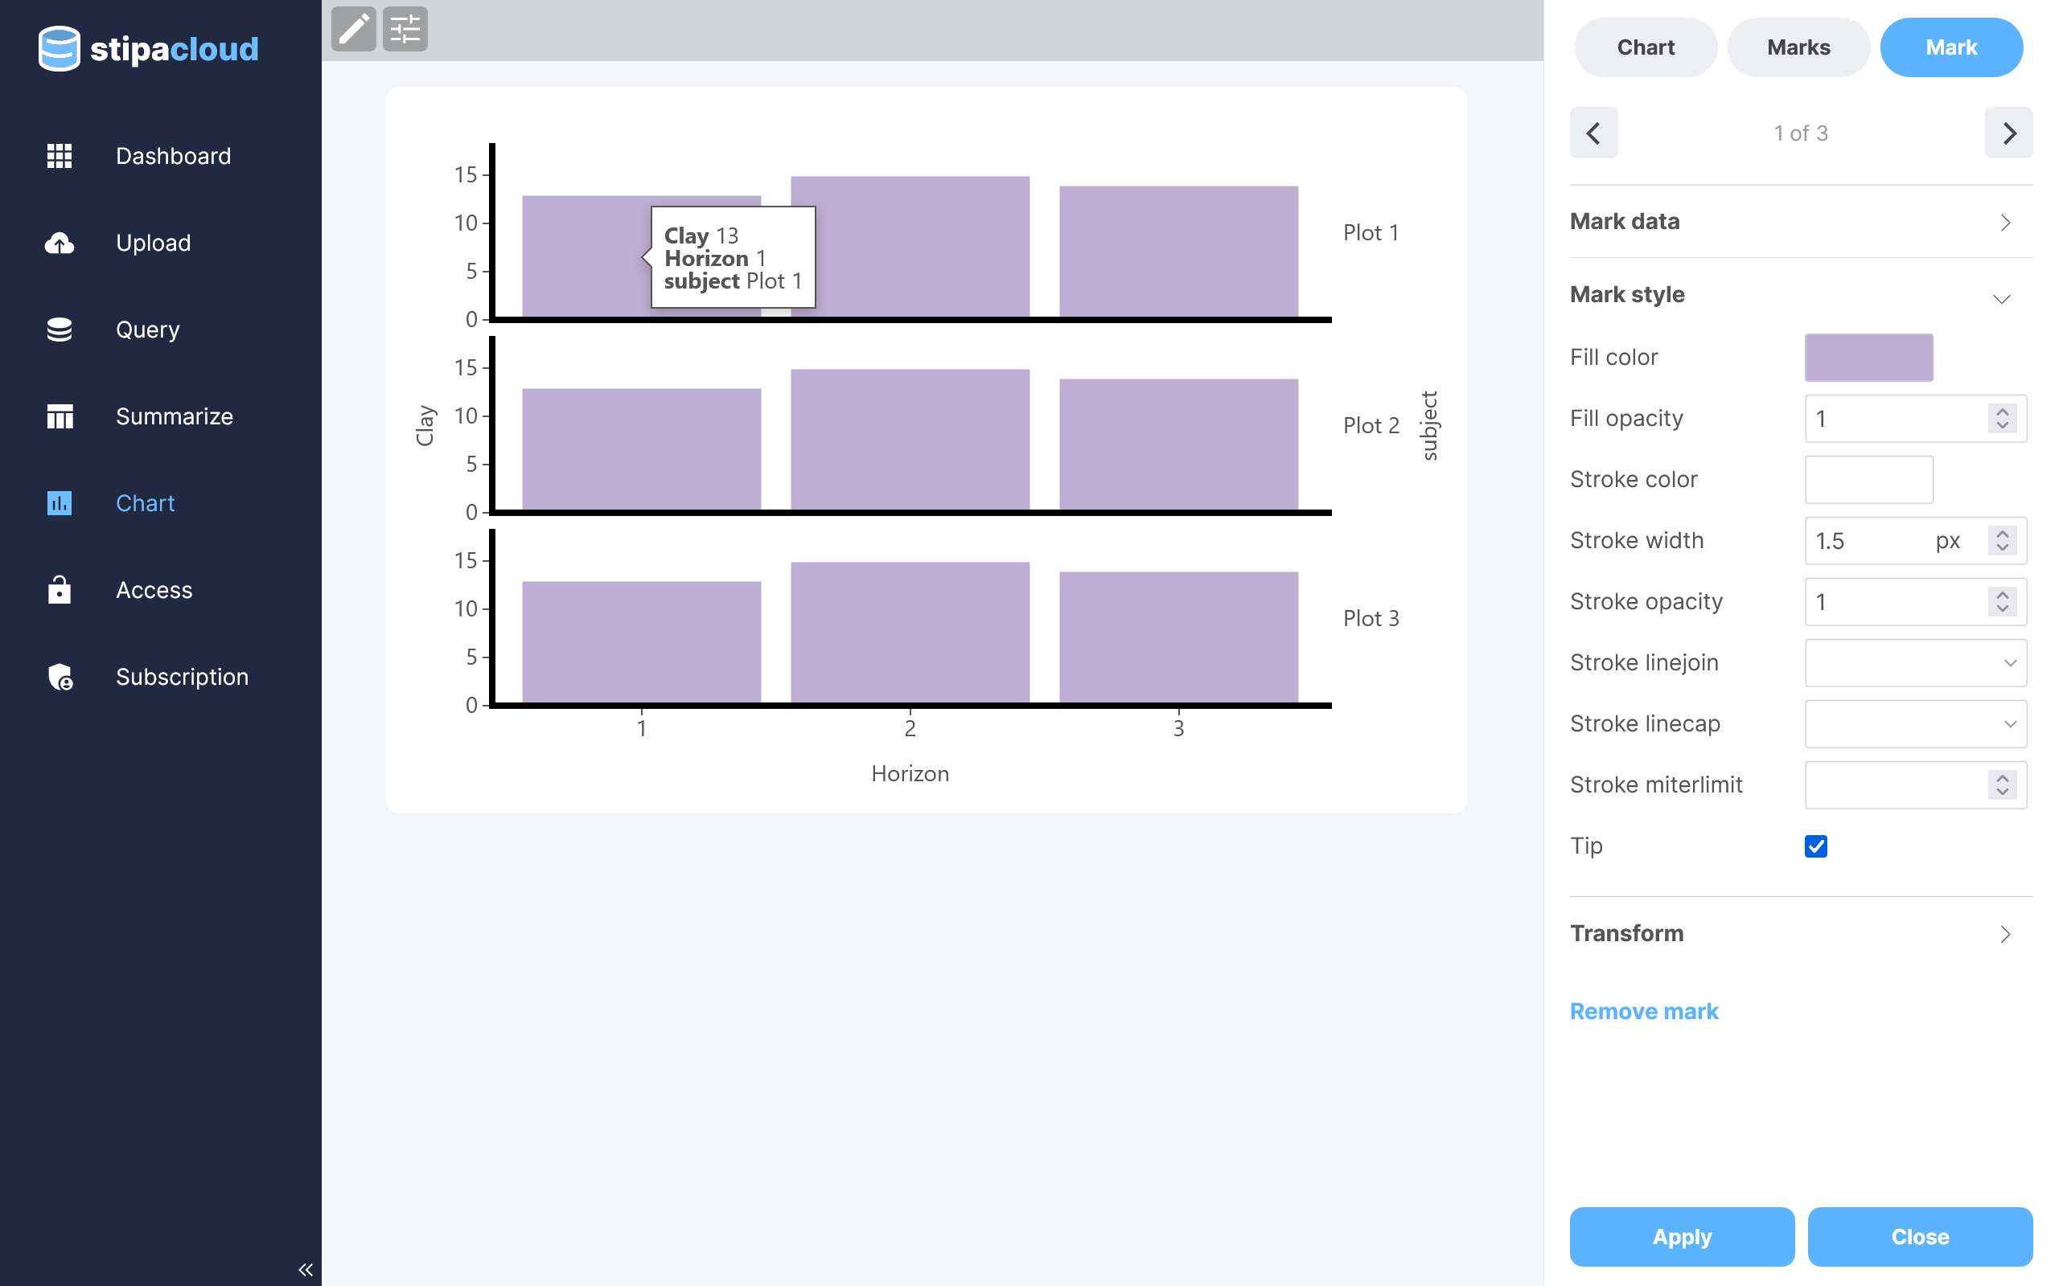Screen dimensions: 2059x1286
Task: Select the Query database icon
Action: point(59,330)
